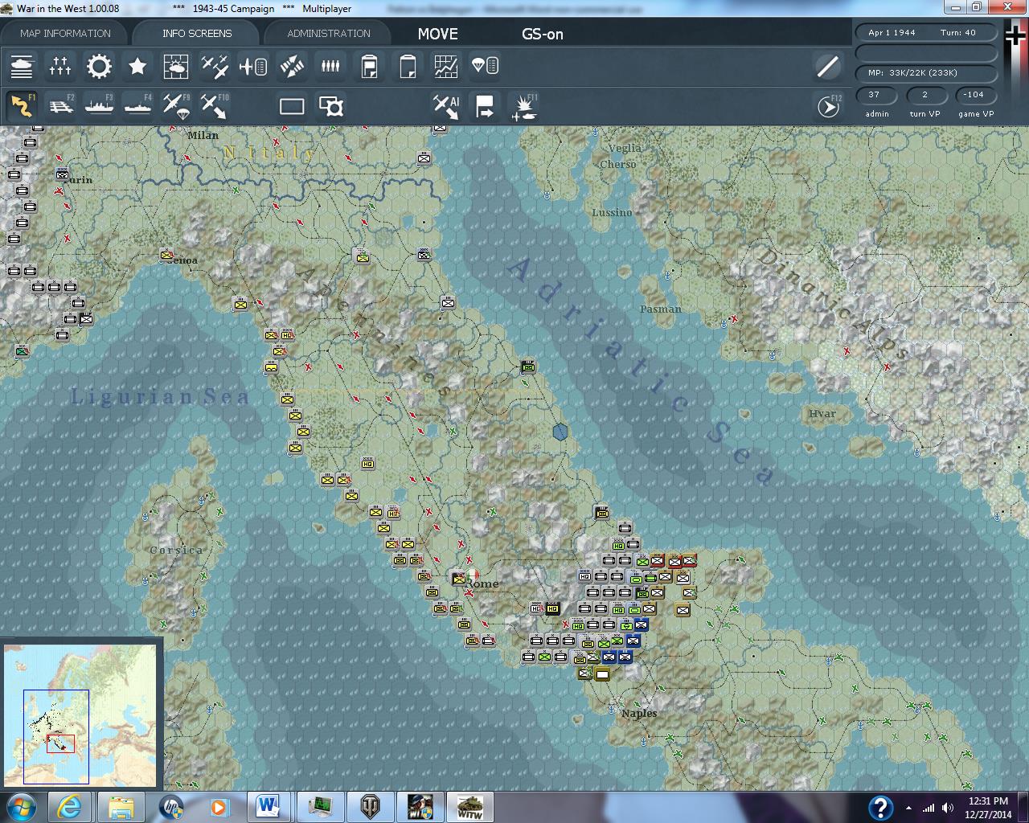Open the air unit list icon
Screen dimensions: 1029x823
coord(253,66)
